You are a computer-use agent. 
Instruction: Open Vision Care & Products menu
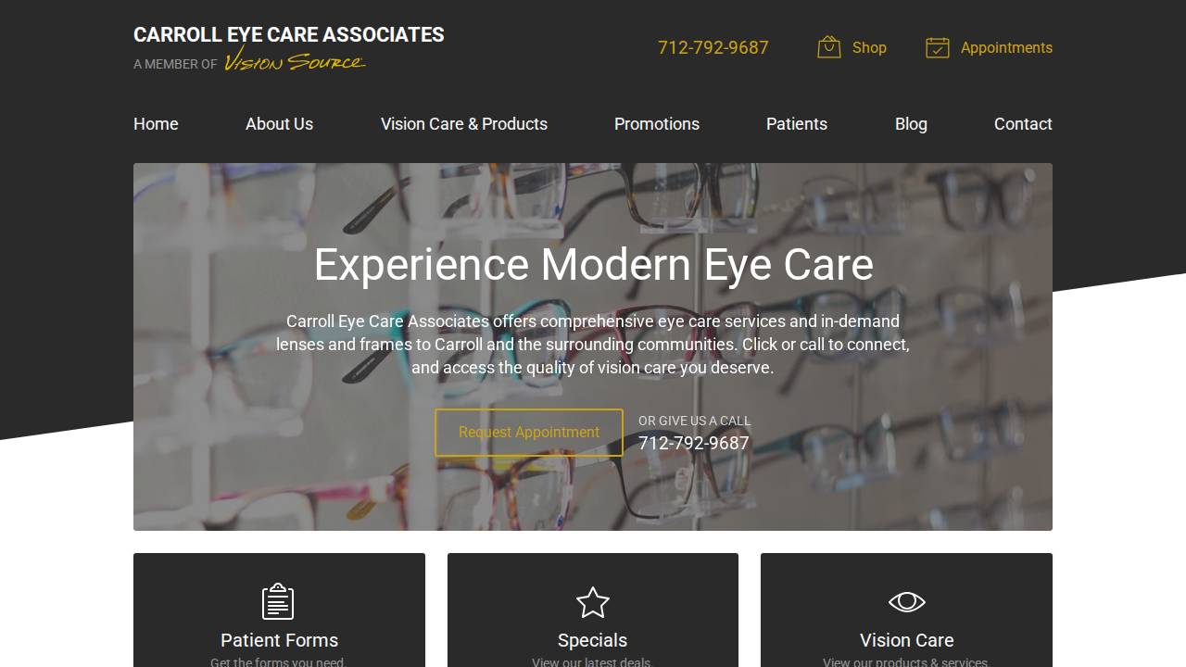pos(464,124)
